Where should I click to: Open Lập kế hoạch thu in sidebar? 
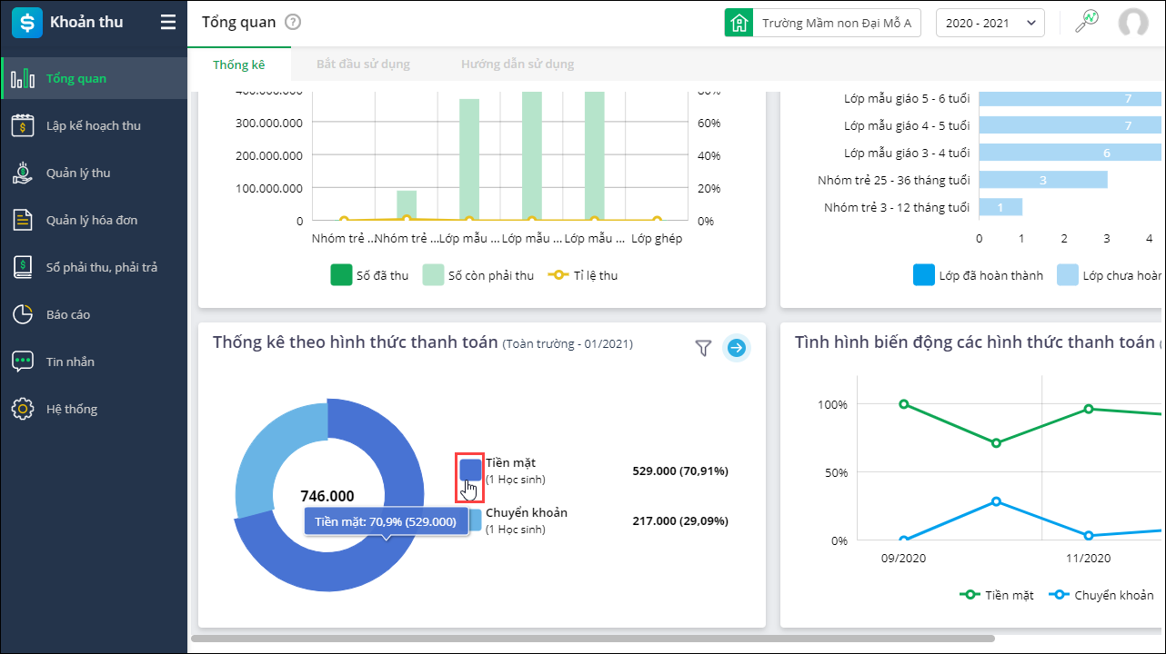click(94, 125)
